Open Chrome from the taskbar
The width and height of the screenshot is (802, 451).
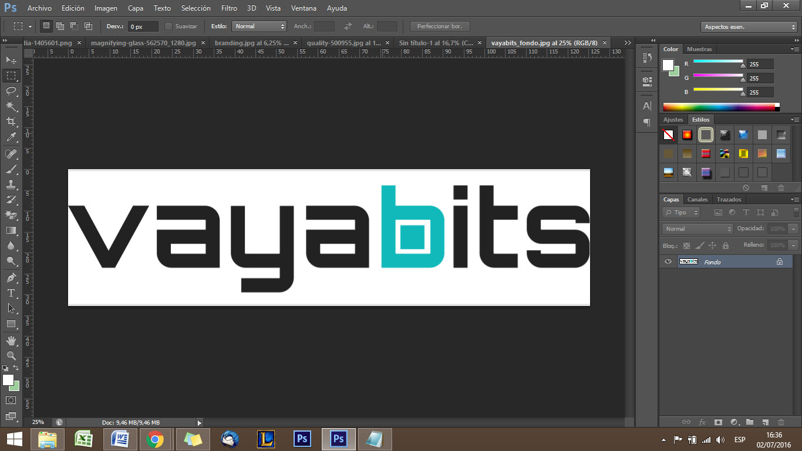pyautogui.click(x=155, y=439)
